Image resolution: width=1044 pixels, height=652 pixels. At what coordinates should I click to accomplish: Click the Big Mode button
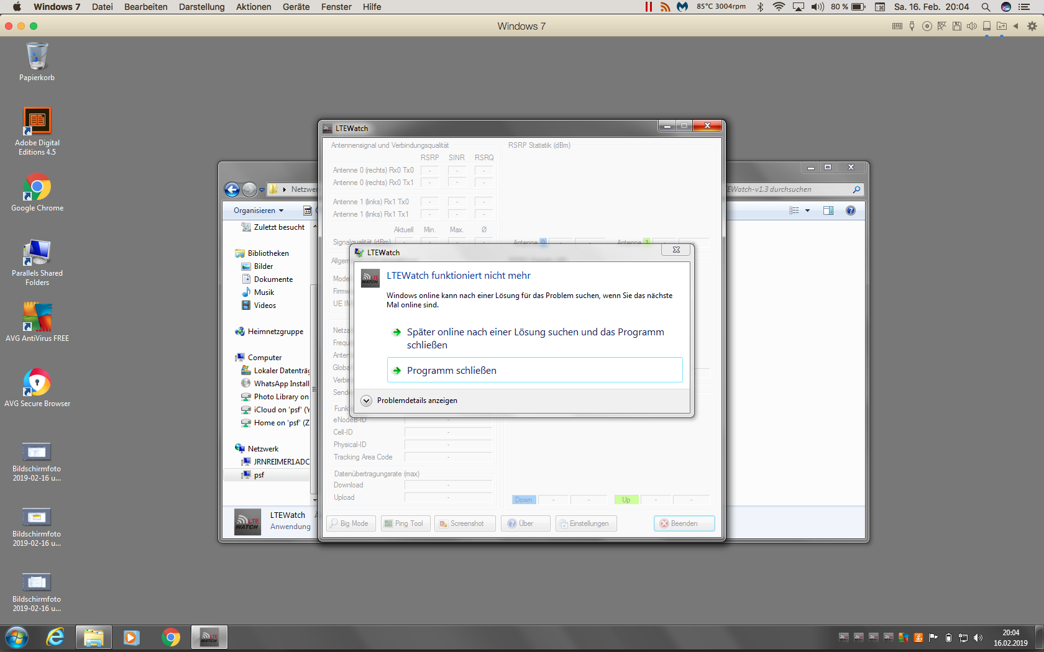(350, 523)
